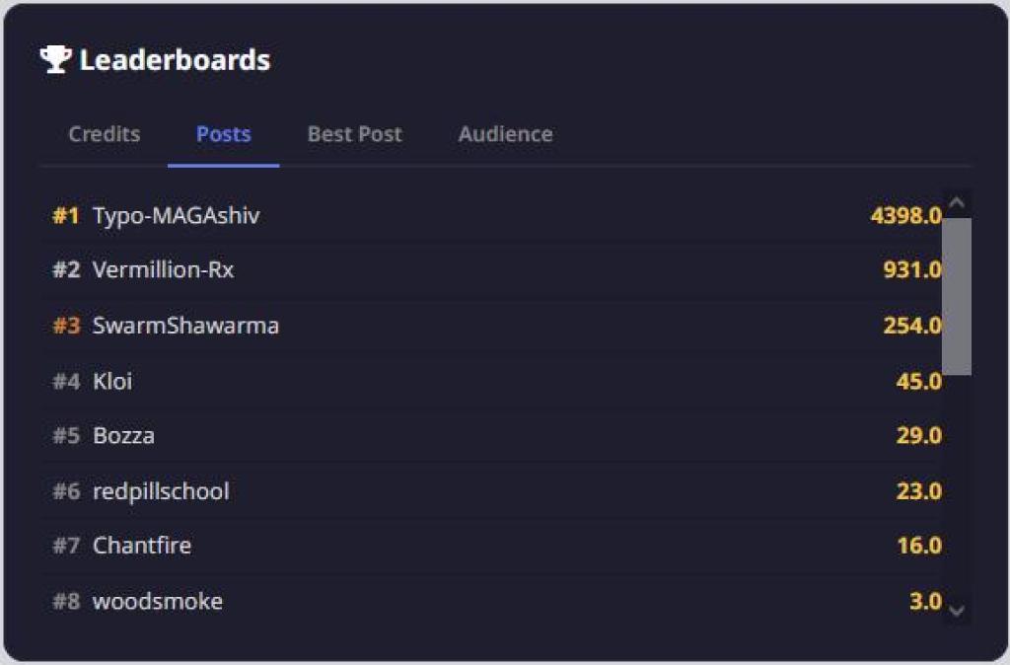This screenshot has height=665, width=1010.
Task: Click the #3 rank badge
Action: 65,326
